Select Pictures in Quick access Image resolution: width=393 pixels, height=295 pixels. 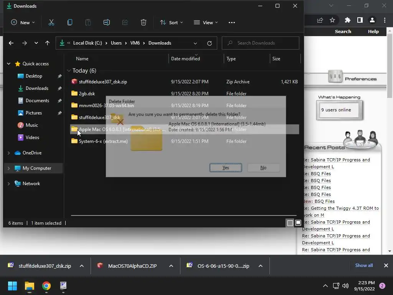click(34, 113)
